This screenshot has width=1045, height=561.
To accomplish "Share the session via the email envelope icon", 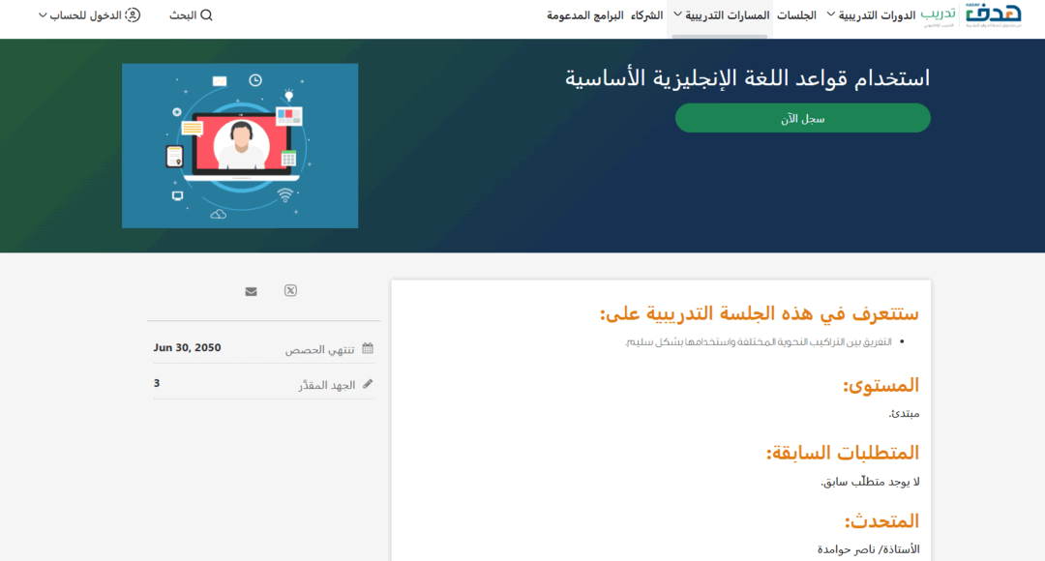I will (x=251, y=290).
